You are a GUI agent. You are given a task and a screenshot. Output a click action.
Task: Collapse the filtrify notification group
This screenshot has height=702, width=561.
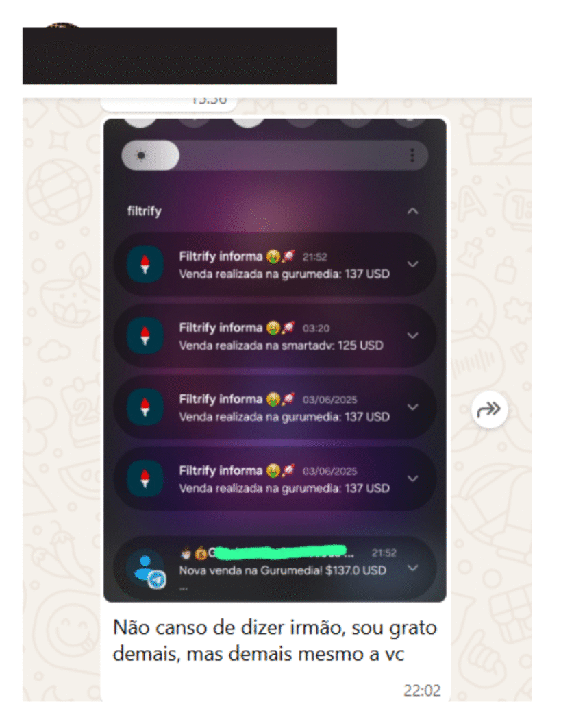click(x=413, y=211)
